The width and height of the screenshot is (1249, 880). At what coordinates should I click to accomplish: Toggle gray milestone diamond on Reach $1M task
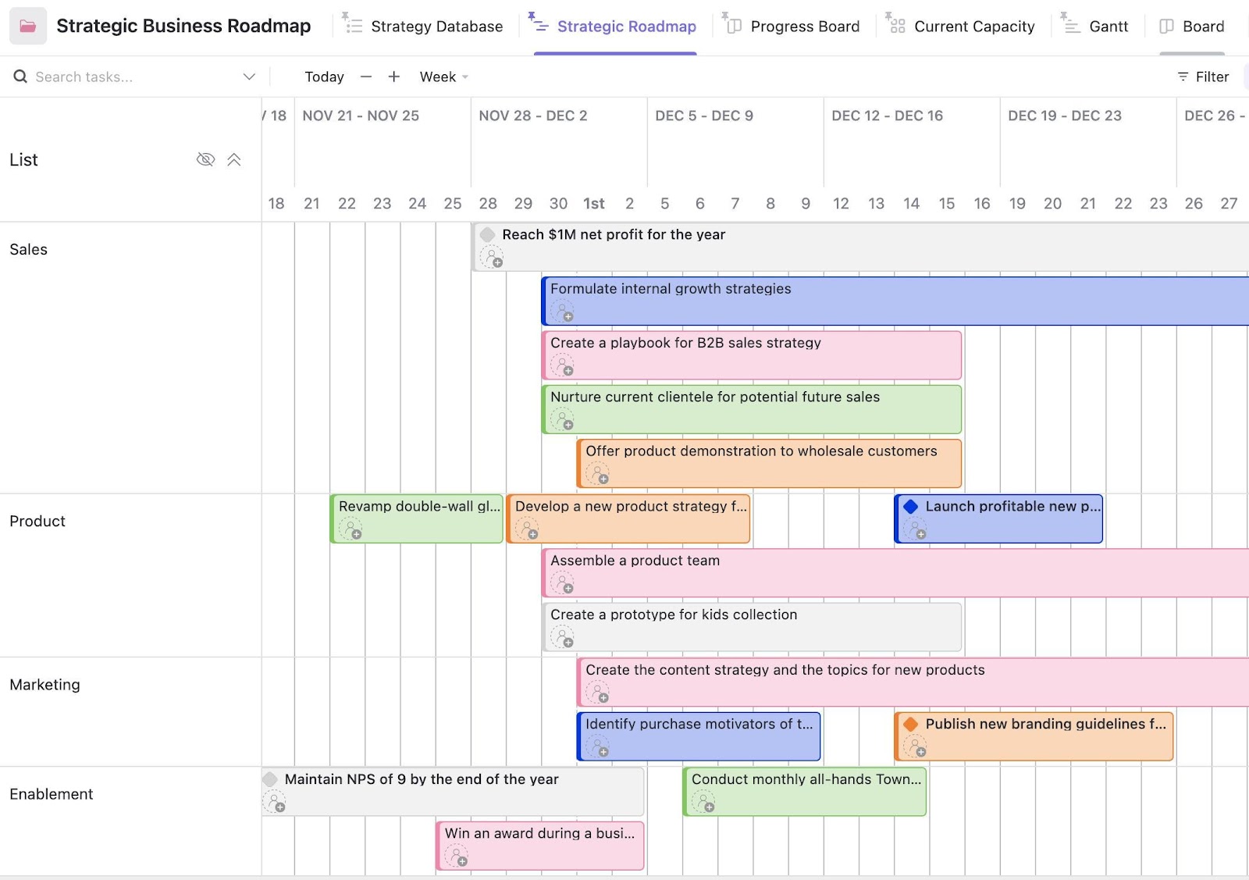(488, 235)
